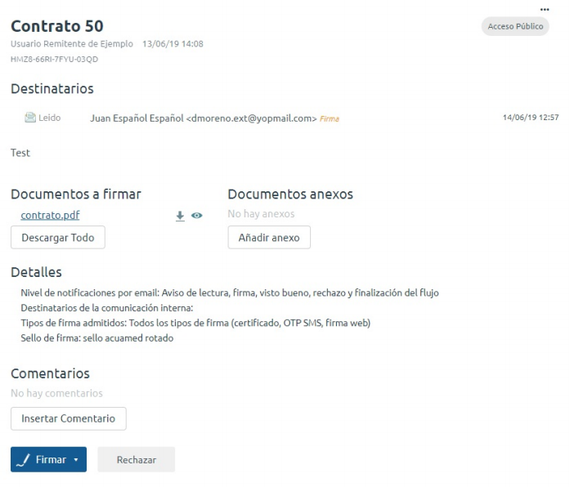The height and width of the screenshot is (487, 579).
Task: Click the timestamp 14/06/19 12:57
Action: click(531, 118)
